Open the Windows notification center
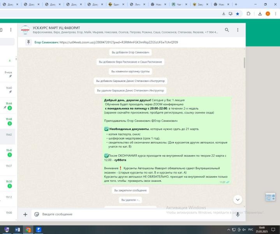280x234 pixels. tap(273, 230)
